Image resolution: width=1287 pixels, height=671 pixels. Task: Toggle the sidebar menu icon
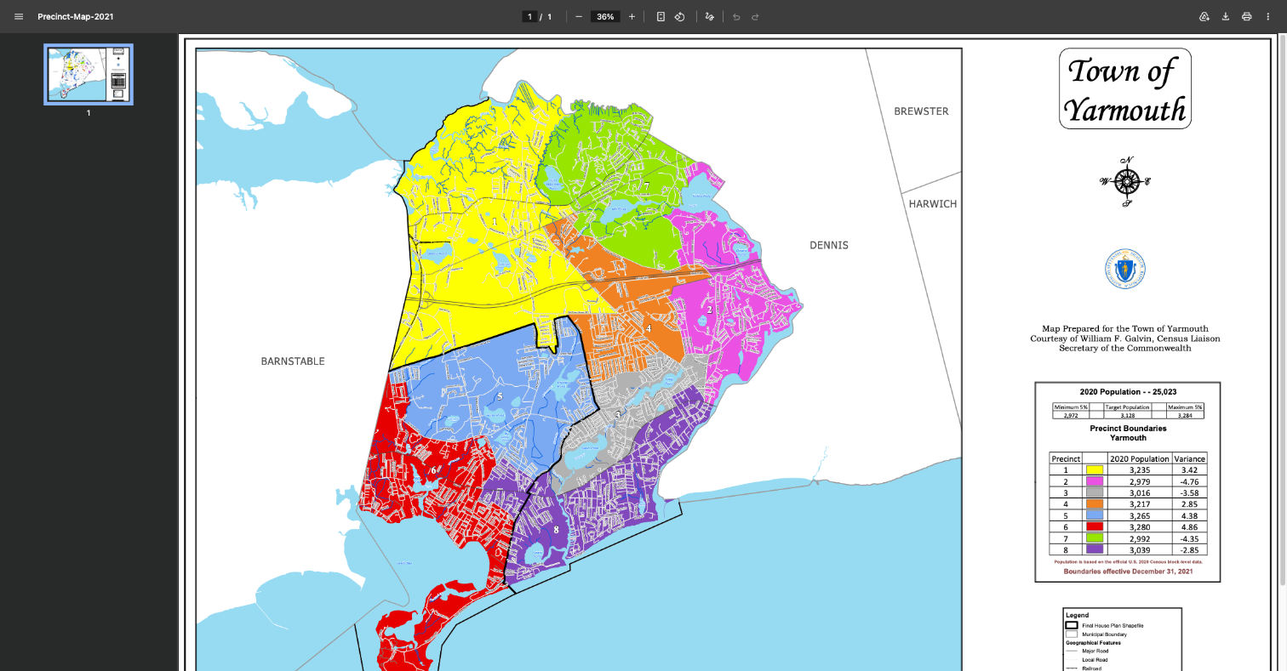(x=19, y=16)
